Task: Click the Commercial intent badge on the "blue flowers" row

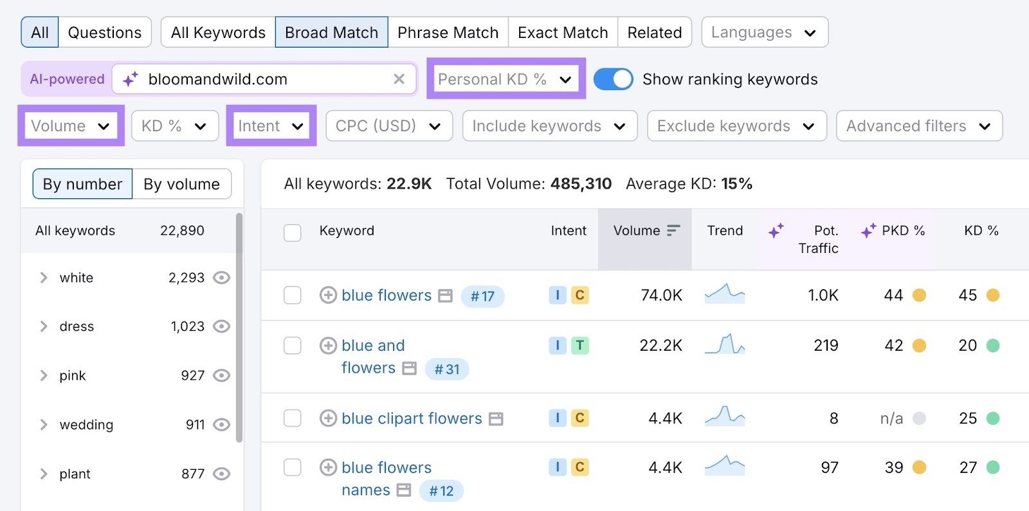Action: 579,295
